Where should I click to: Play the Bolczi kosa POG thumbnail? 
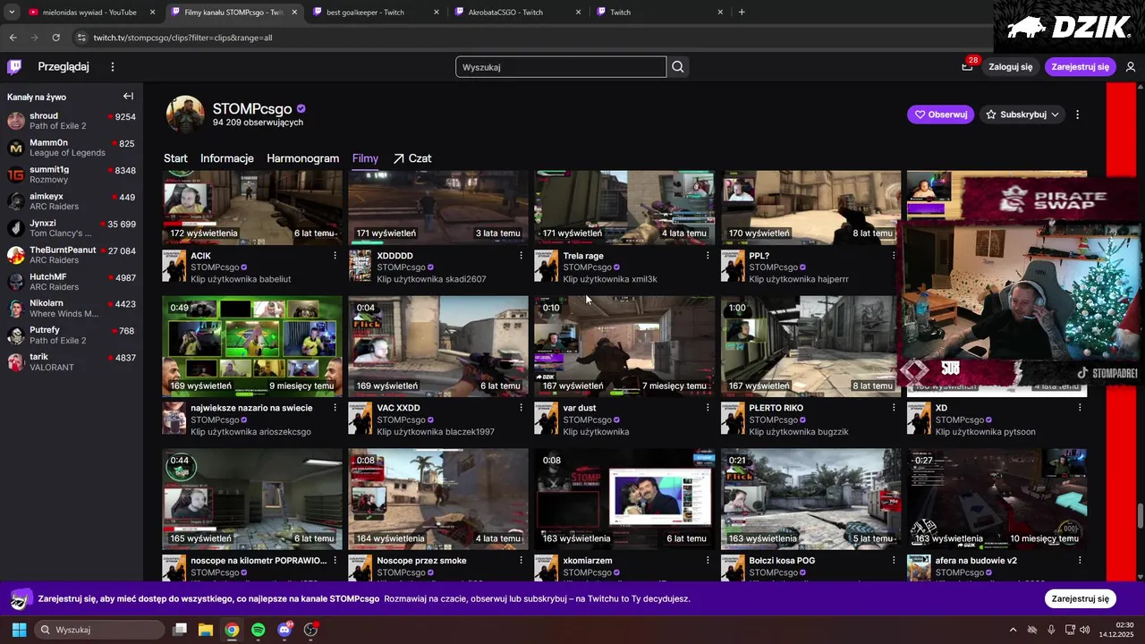(x=810, y=499)
